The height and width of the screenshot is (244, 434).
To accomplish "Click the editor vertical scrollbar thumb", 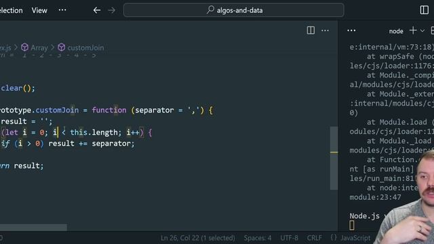I will [334, 158].
